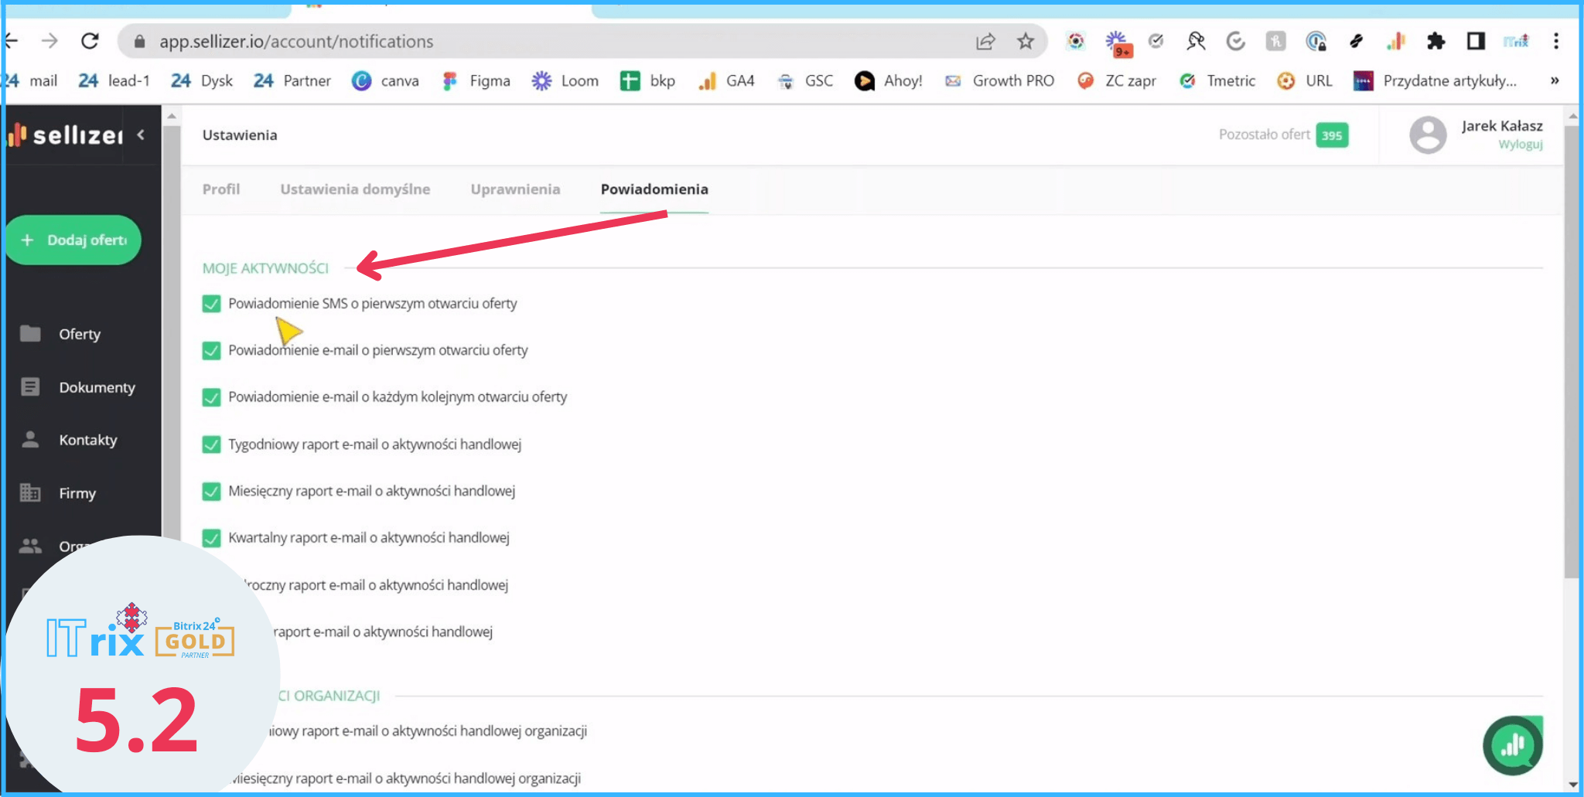Click the address bar URL field
The width and height of the screenshot is (1584, 797).
point(541,42)
